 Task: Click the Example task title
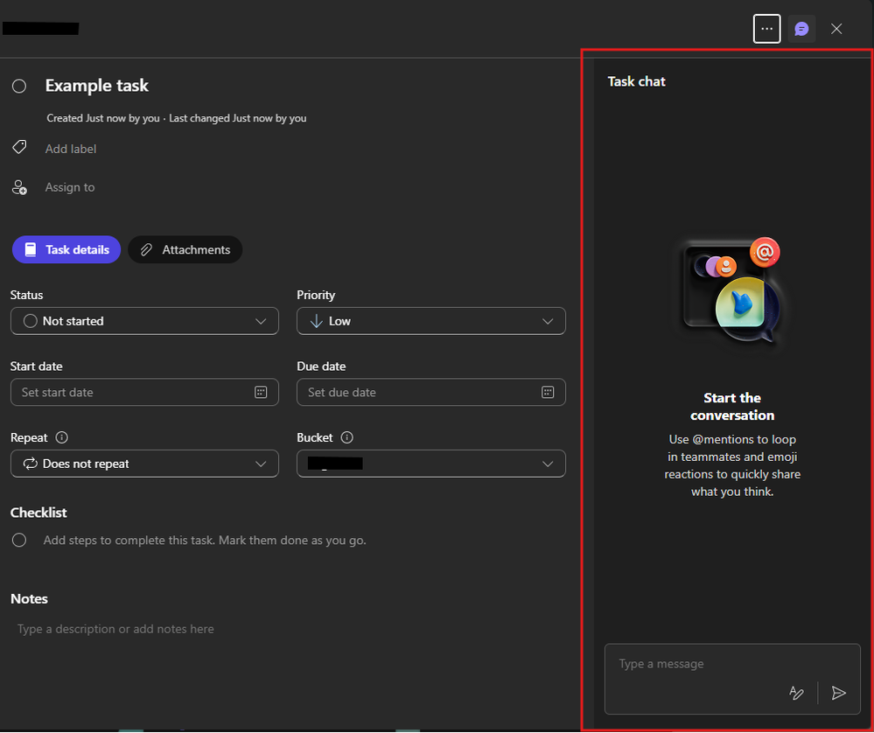tap(96, 86)
